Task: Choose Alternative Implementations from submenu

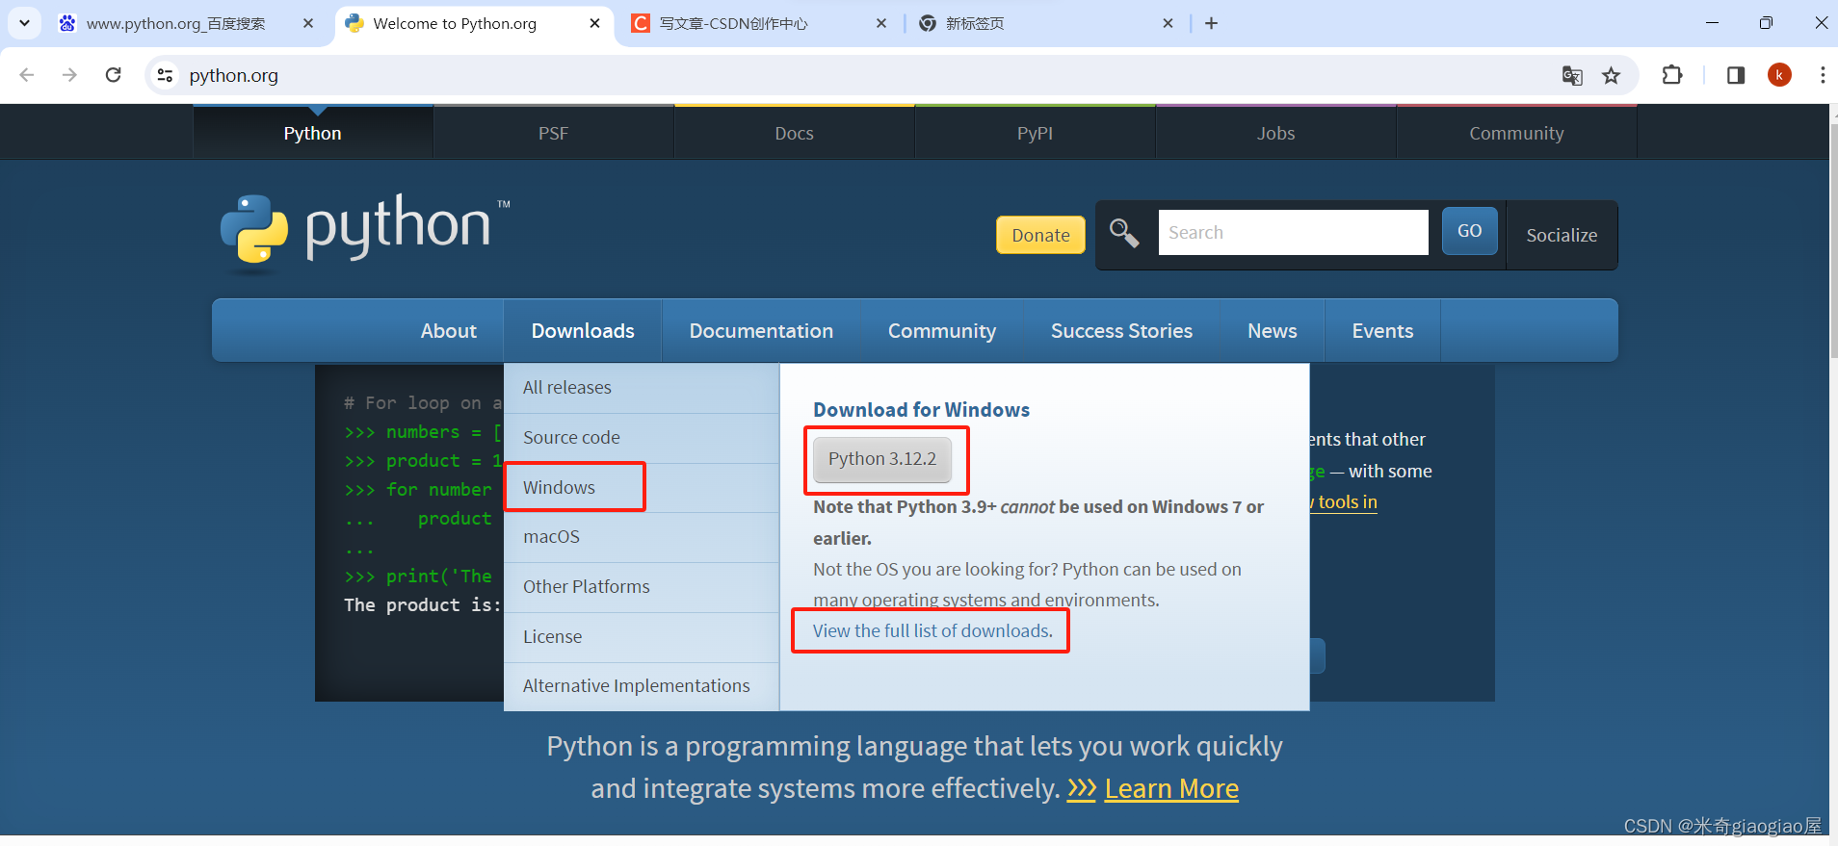Action: (x=642, y=686)
